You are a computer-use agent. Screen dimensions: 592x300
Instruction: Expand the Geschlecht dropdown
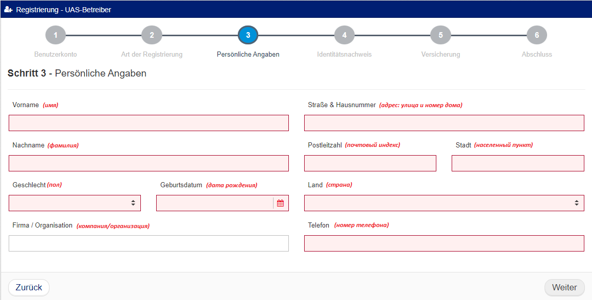[75, 203]
